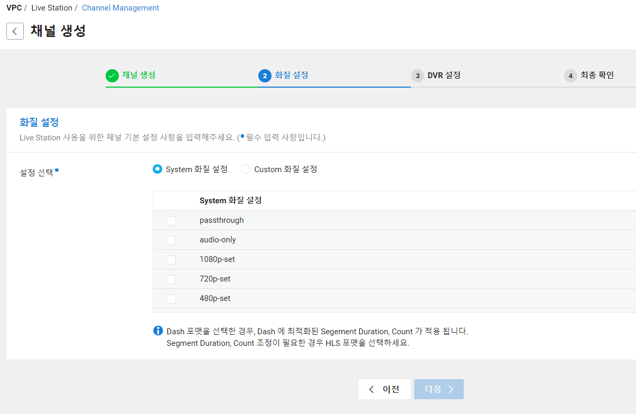Click the Live Station breadcrumb

52,8
